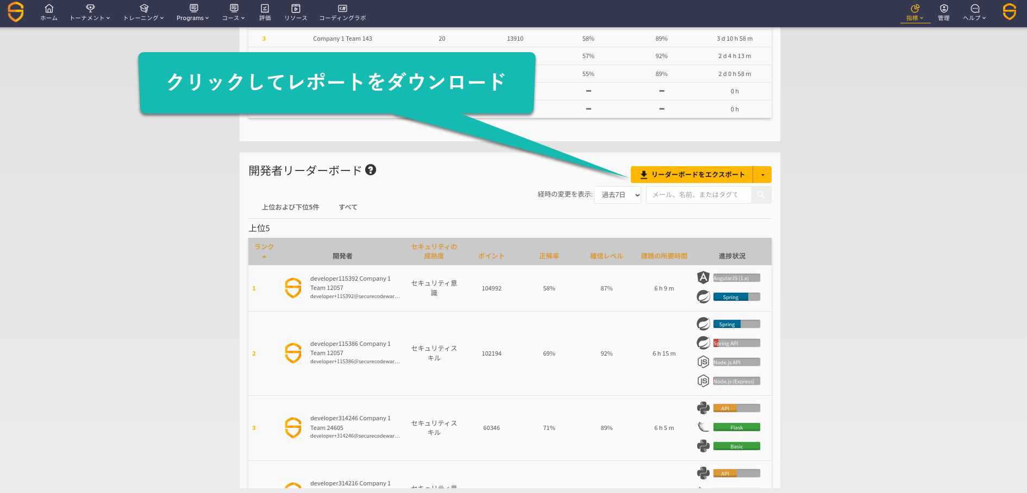Open the 指標 metrics menu
The height and width of the screenshot is (493, 1027).
pos(915,12)
